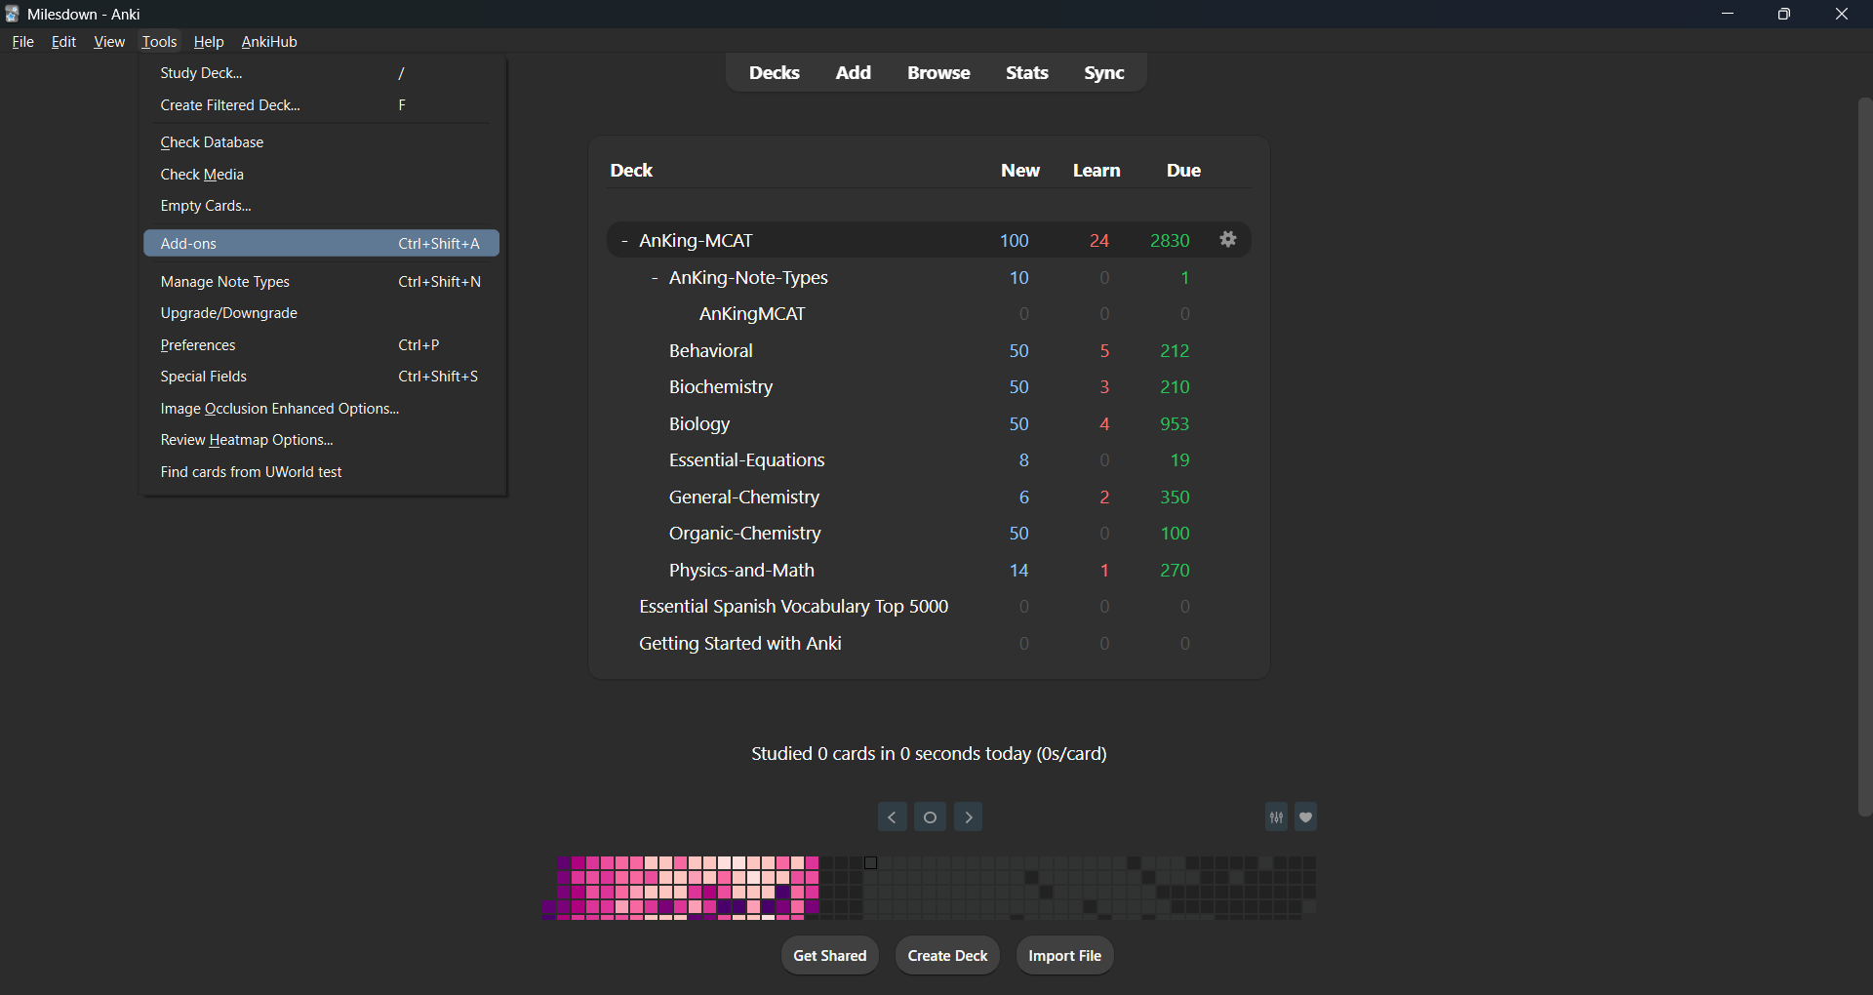Open the AnKing-Note-Types deck

[748, 278]
